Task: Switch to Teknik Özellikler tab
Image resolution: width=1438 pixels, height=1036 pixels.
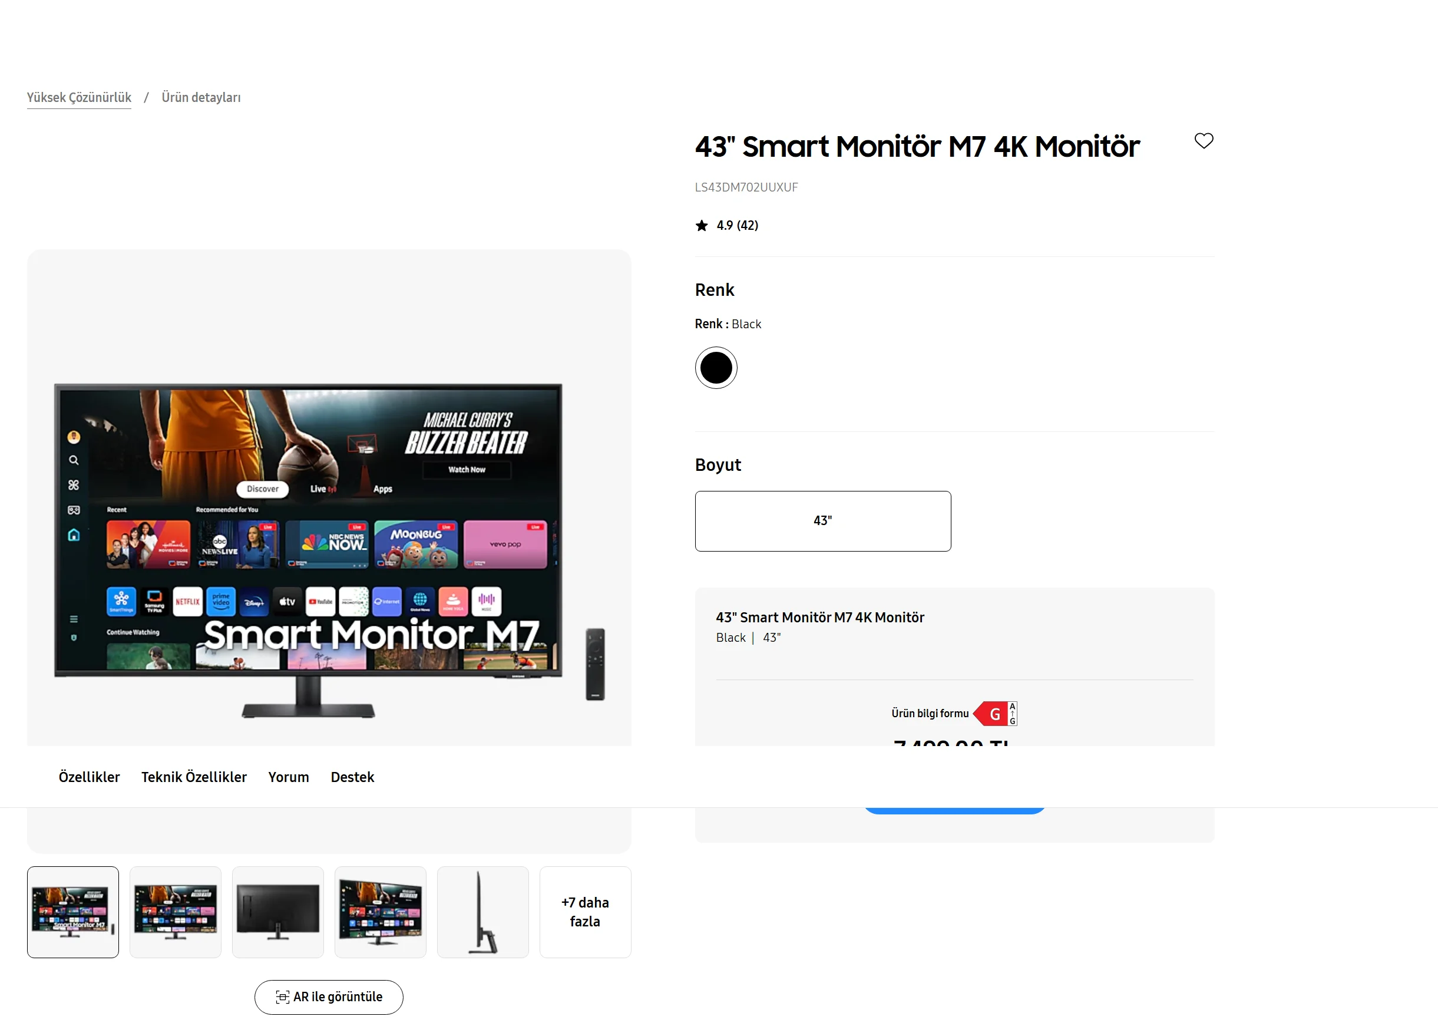Action: point(194,777)
